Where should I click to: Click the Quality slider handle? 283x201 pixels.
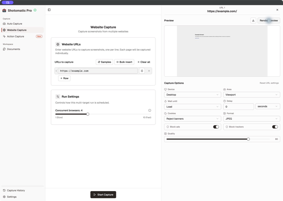[x=248, y=139]
